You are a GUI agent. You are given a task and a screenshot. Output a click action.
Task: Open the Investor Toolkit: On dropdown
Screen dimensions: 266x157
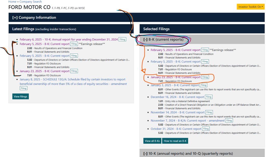(251, 7)
